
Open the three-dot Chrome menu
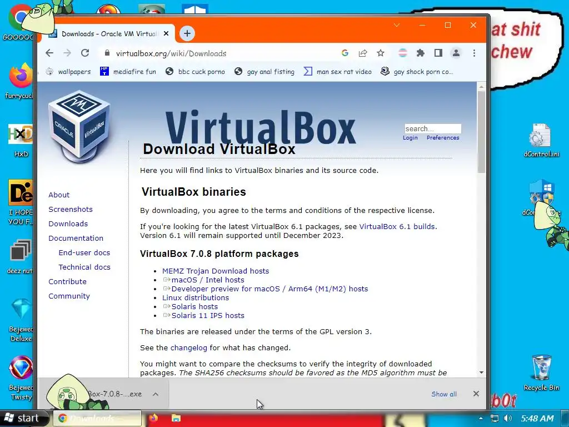point(474,53)
